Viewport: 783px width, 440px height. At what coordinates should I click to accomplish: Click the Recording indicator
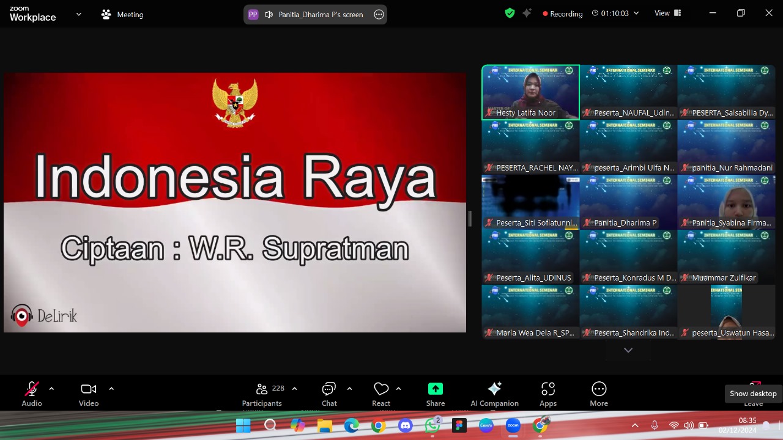562,13
